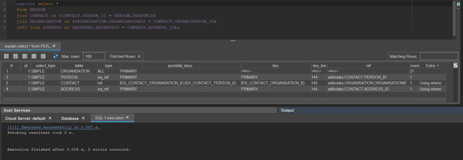The image size is (463, 160).
Task: Click the PRIMARY key cell in ADDRESS row
Action: (275, 89)
